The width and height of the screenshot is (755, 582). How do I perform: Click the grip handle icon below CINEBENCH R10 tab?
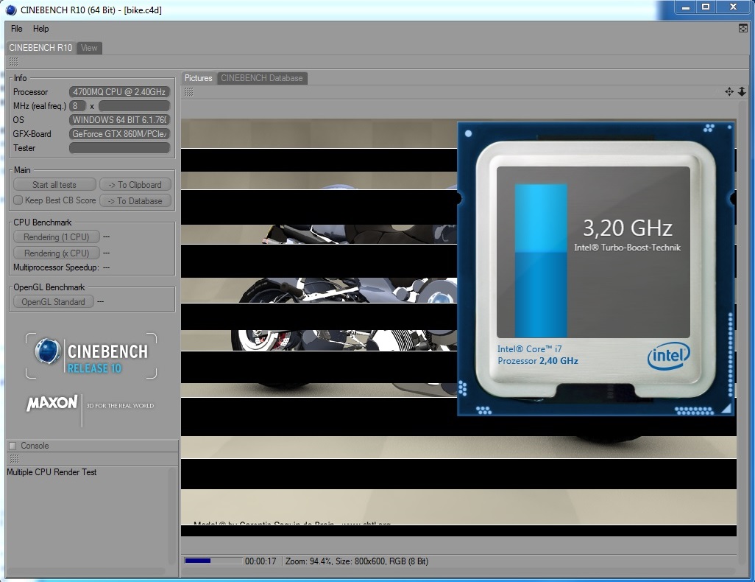[13, 61]
